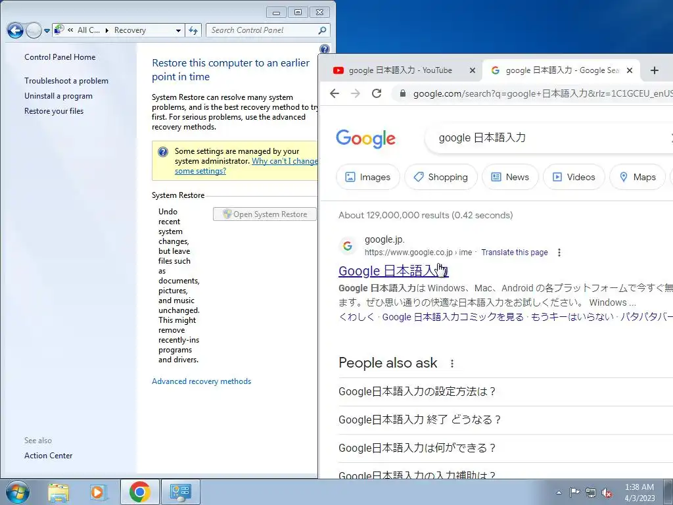673x505 pixels.
Task: Click the Google logo on the search page
Action: coord(365,139)
